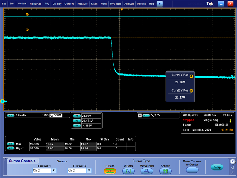Open the File menu

tap(4, 4)
